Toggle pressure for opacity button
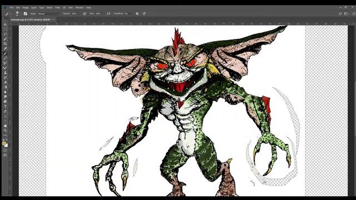Image resolution: width=356 pixels, height=200 pixels. click(85, 14)
